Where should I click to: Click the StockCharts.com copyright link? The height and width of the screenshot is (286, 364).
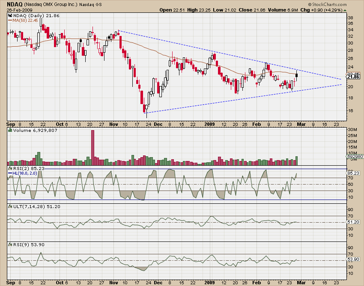[x=327, y=4]
